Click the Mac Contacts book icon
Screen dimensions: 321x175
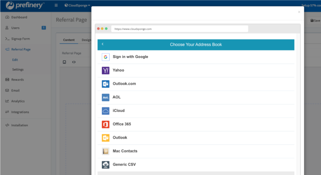[x=106, y=151]
